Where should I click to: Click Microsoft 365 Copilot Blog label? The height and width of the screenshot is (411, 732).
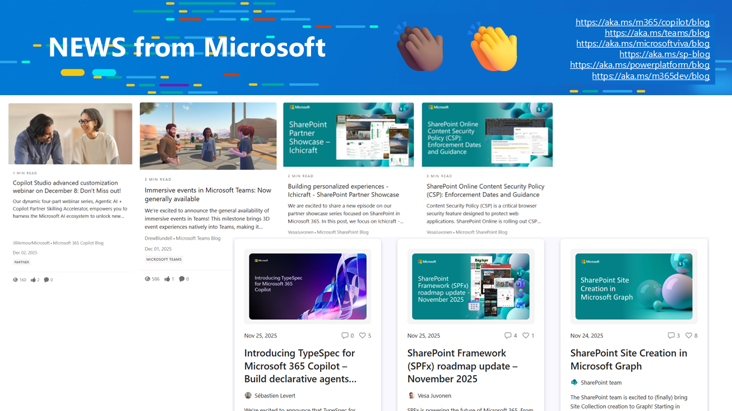point(78,243)
